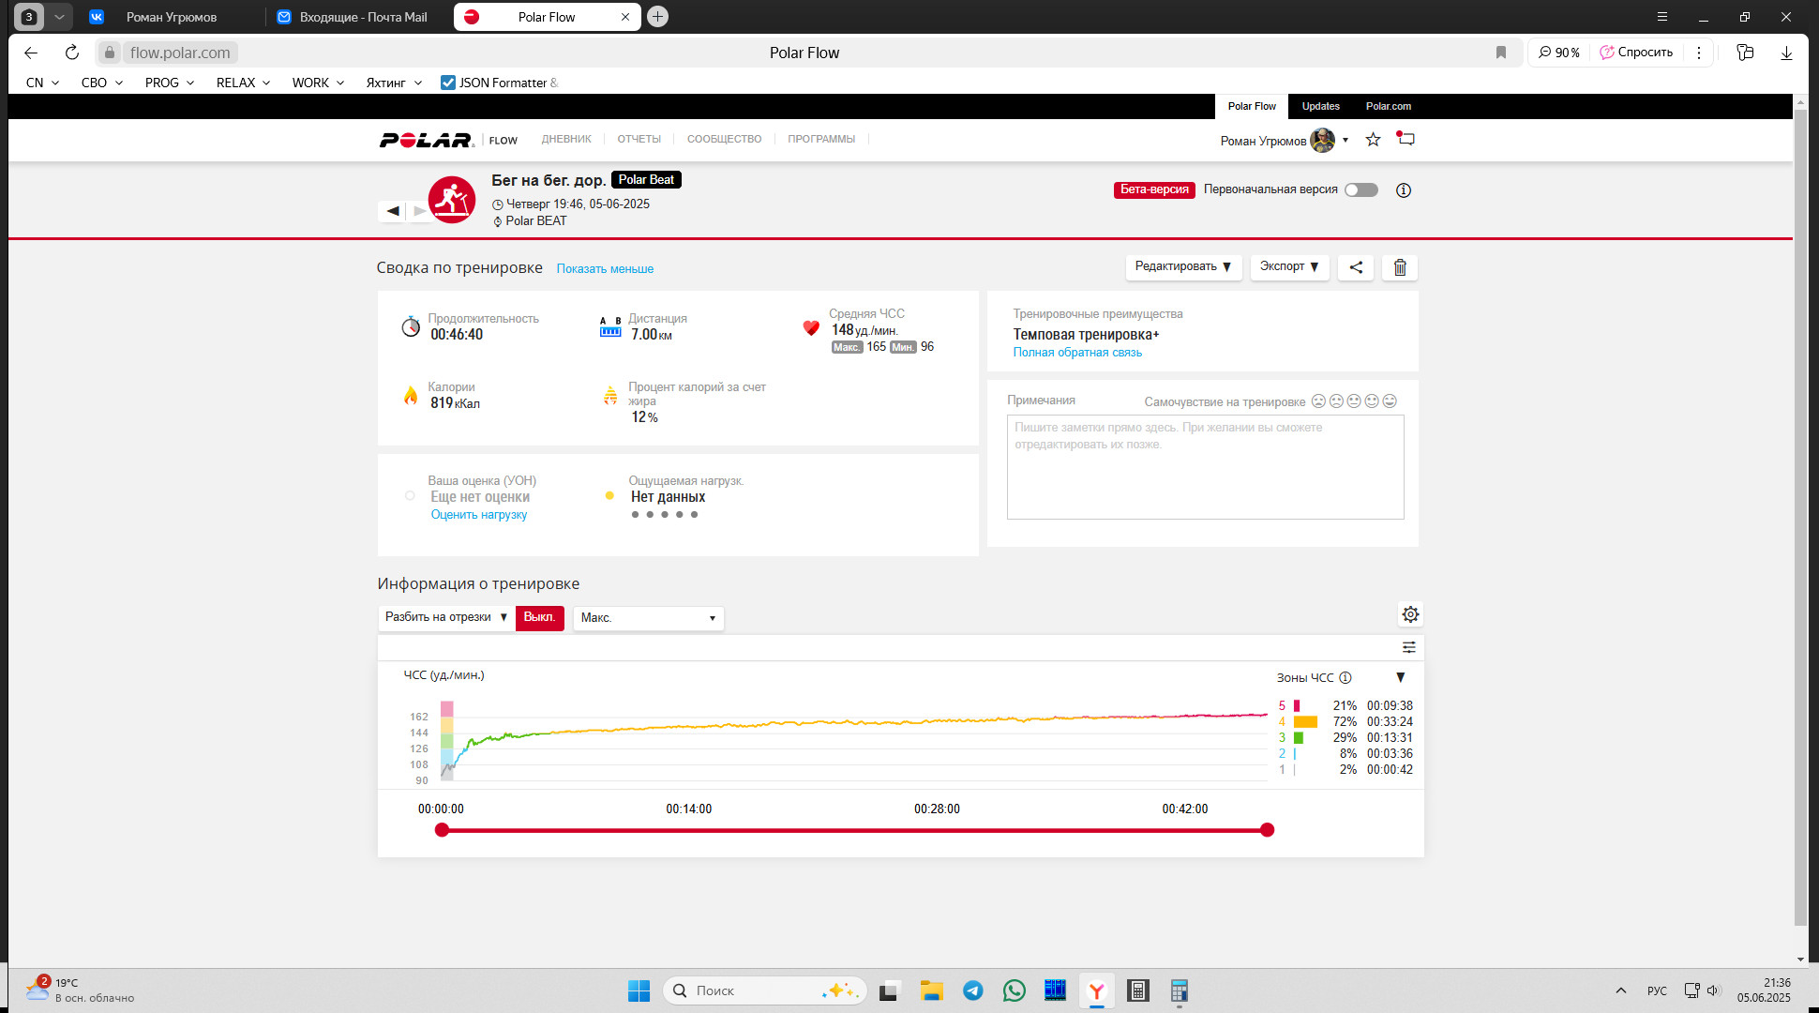Delete the workout with the trash icon
This screenshot has height=1013, width=1819.
1400,267
